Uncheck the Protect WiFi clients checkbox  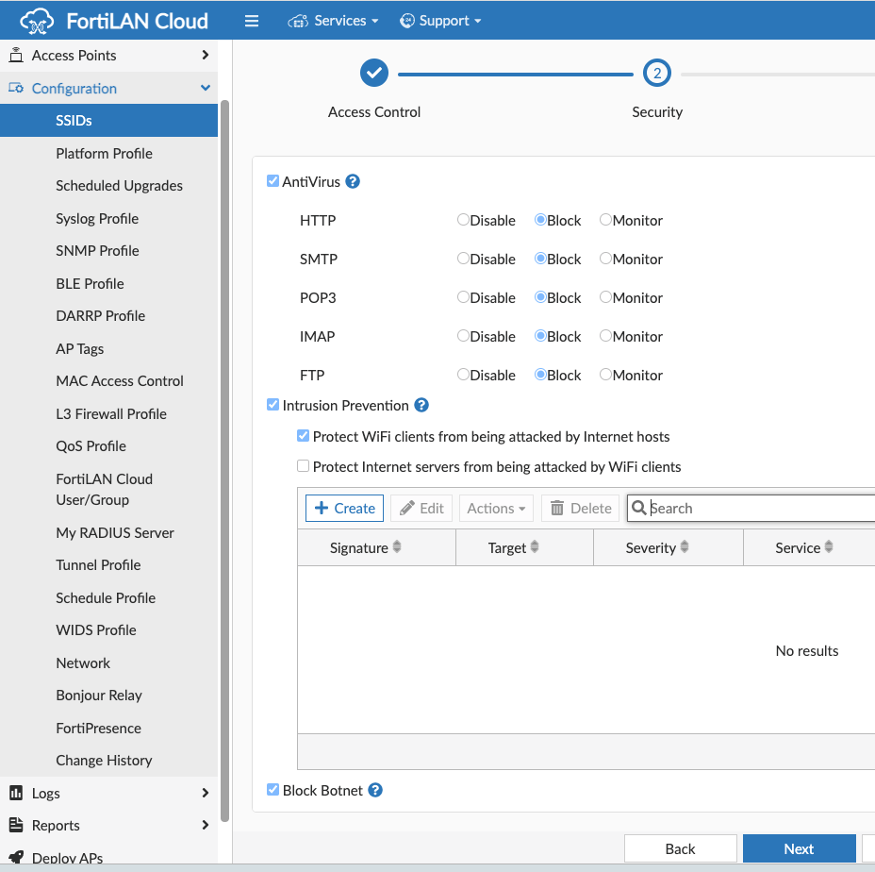[x=304, y=436]
